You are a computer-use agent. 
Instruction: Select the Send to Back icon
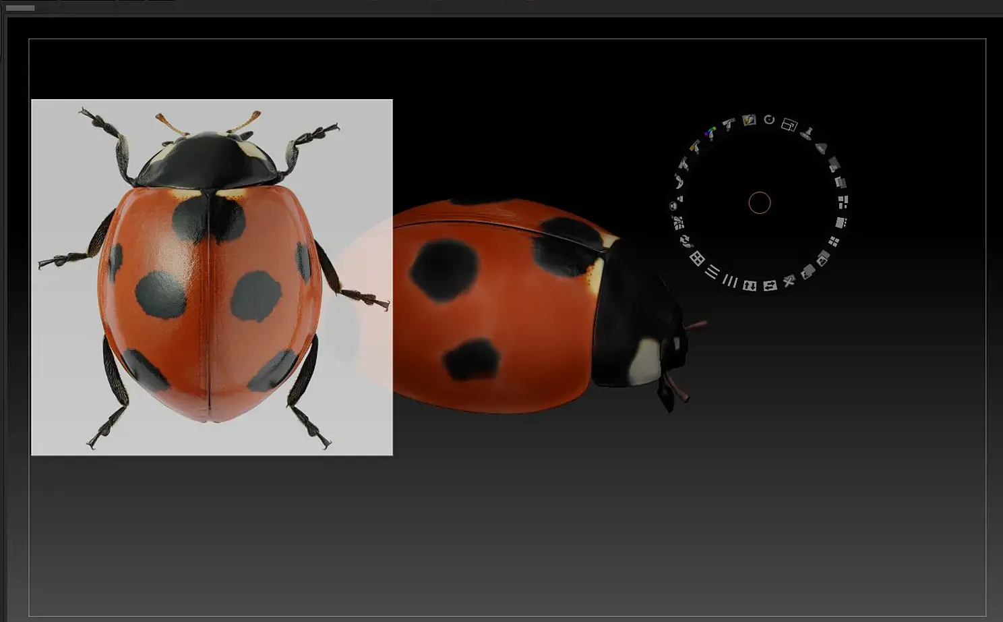point(808,272)
